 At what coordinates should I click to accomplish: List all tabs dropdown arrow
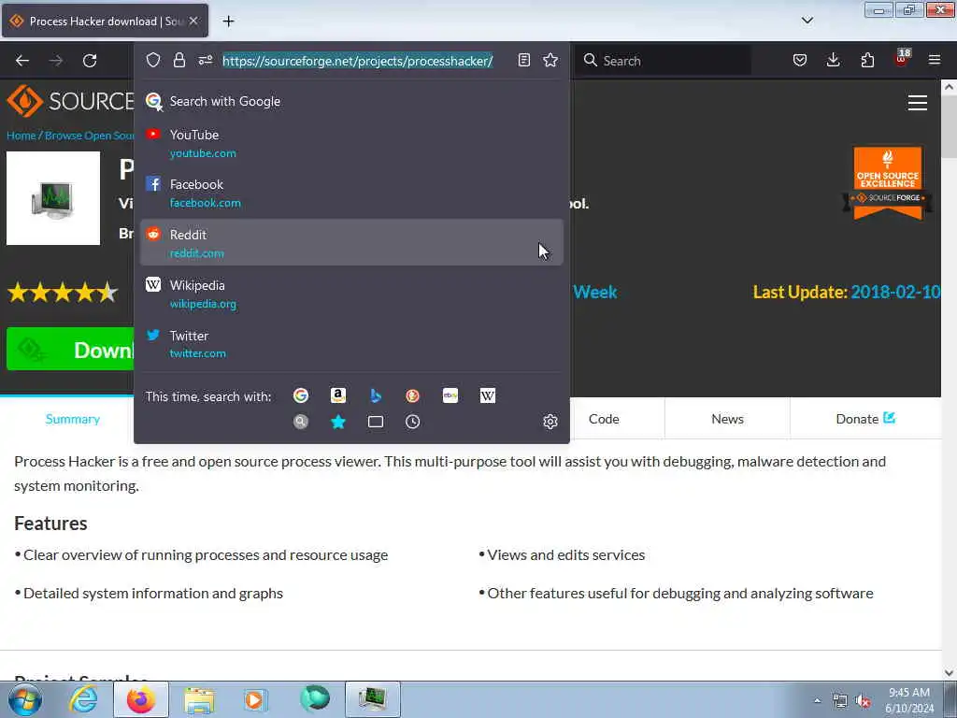pyautogui.click(x=807, y=21)
